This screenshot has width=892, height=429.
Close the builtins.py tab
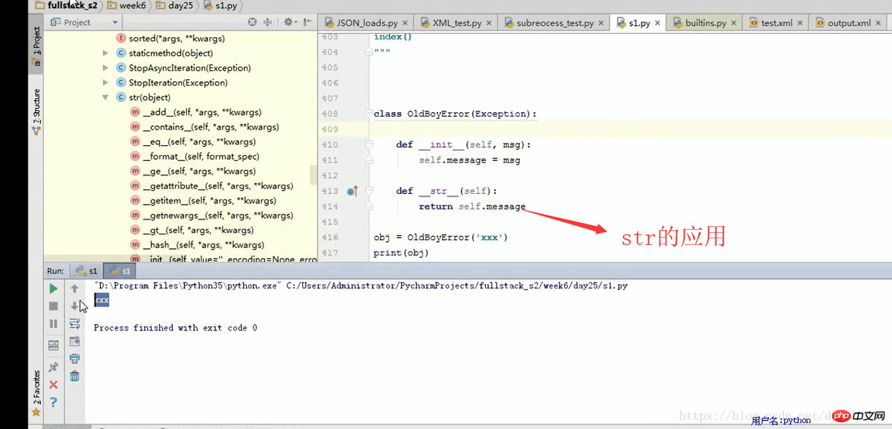[734, 23]
